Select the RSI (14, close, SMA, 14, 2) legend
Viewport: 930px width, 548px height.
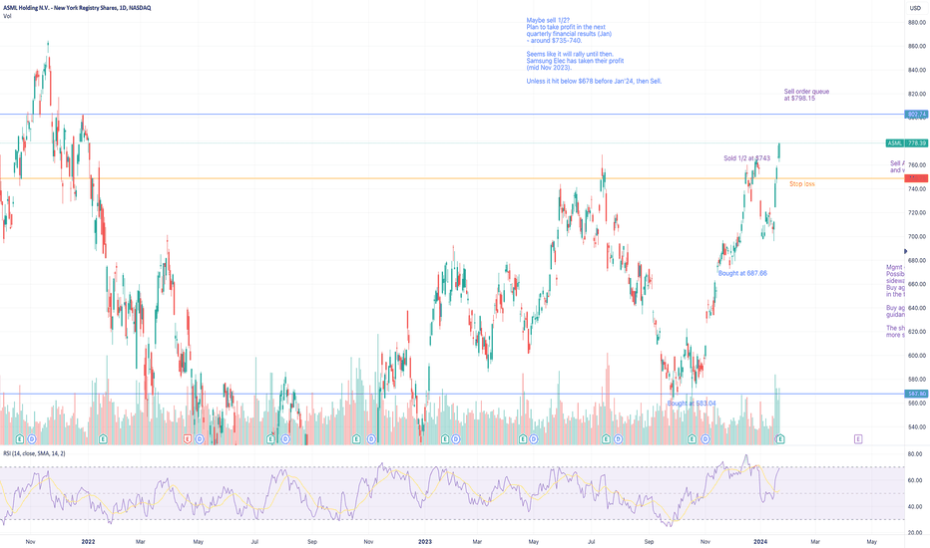pos(34,453)
